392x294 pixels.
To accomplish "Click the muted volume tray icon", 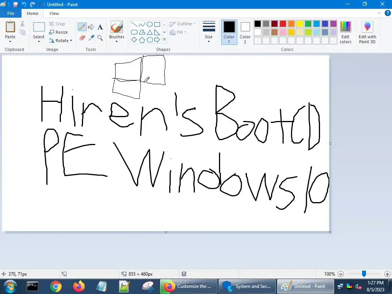I will click(x=358, y=286).
